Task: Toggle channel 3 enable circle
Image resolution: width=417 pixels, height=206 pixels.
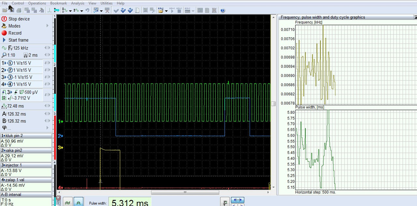Action: 10,77
